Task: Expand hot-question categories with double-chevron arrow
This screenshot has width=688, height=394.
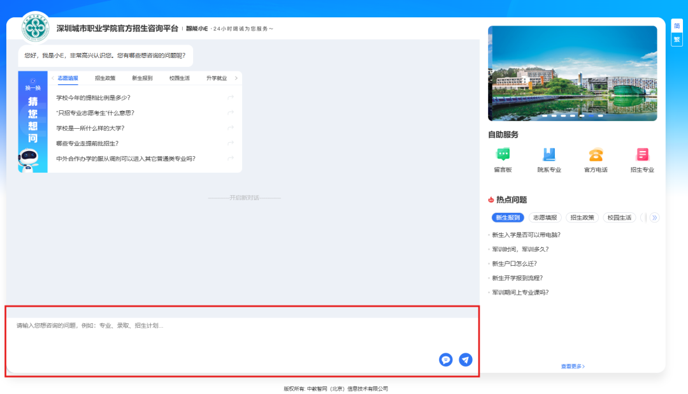Action: click(x=654, y=217)
